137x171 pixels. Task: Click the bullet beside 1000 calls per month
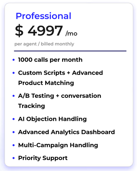click(x=14, y=60)
